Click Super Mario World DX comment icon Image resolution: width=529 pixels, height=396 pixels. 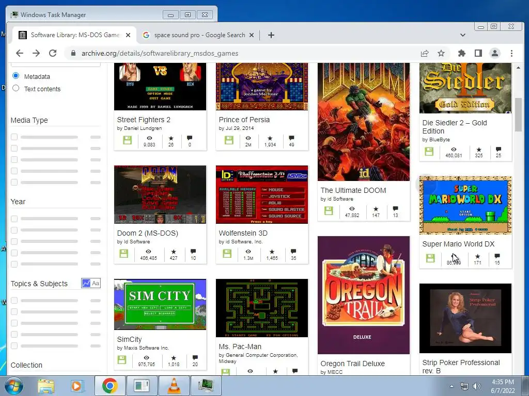pyautogui.click(x=497, y=256)
